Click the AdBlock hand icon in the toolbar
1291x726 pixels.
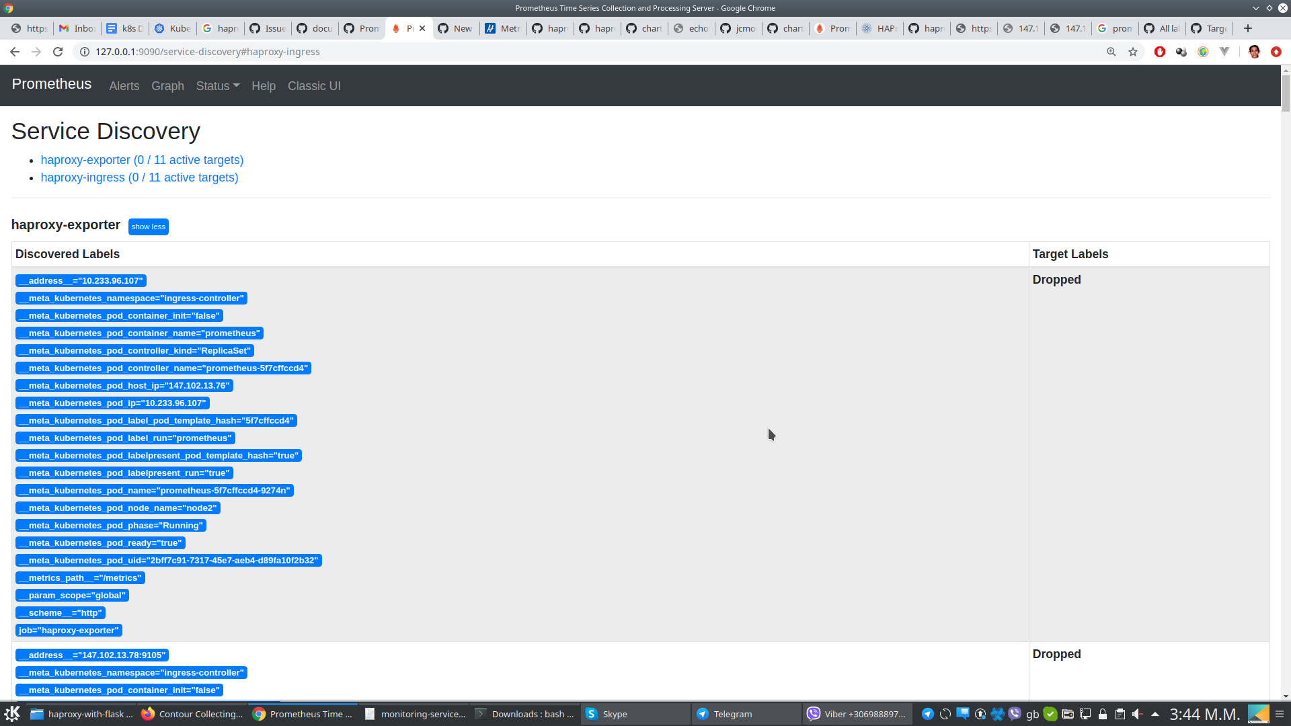(x=1159, y=52)
